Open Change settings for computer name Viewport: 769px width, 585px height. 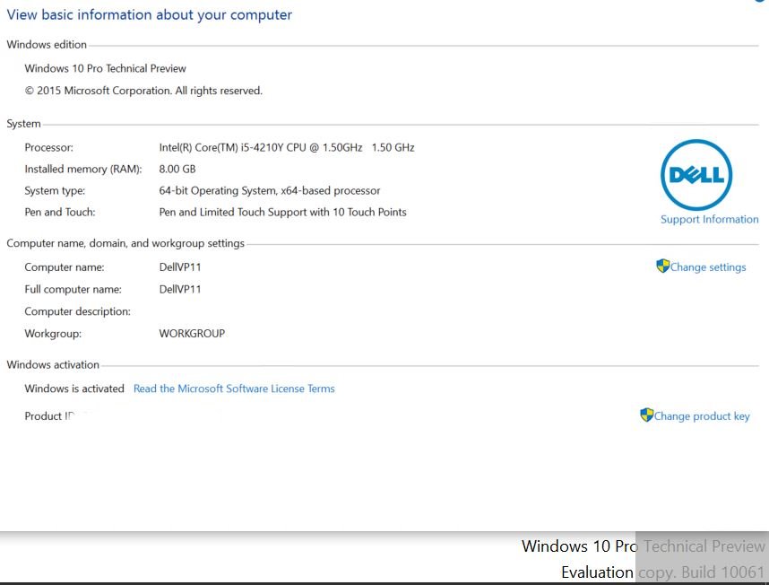pos(708,267)
